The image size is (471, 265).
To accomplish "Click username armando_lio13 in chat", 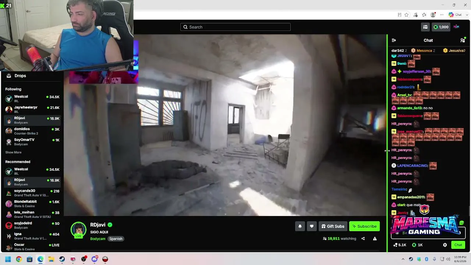I will point(409,108).
